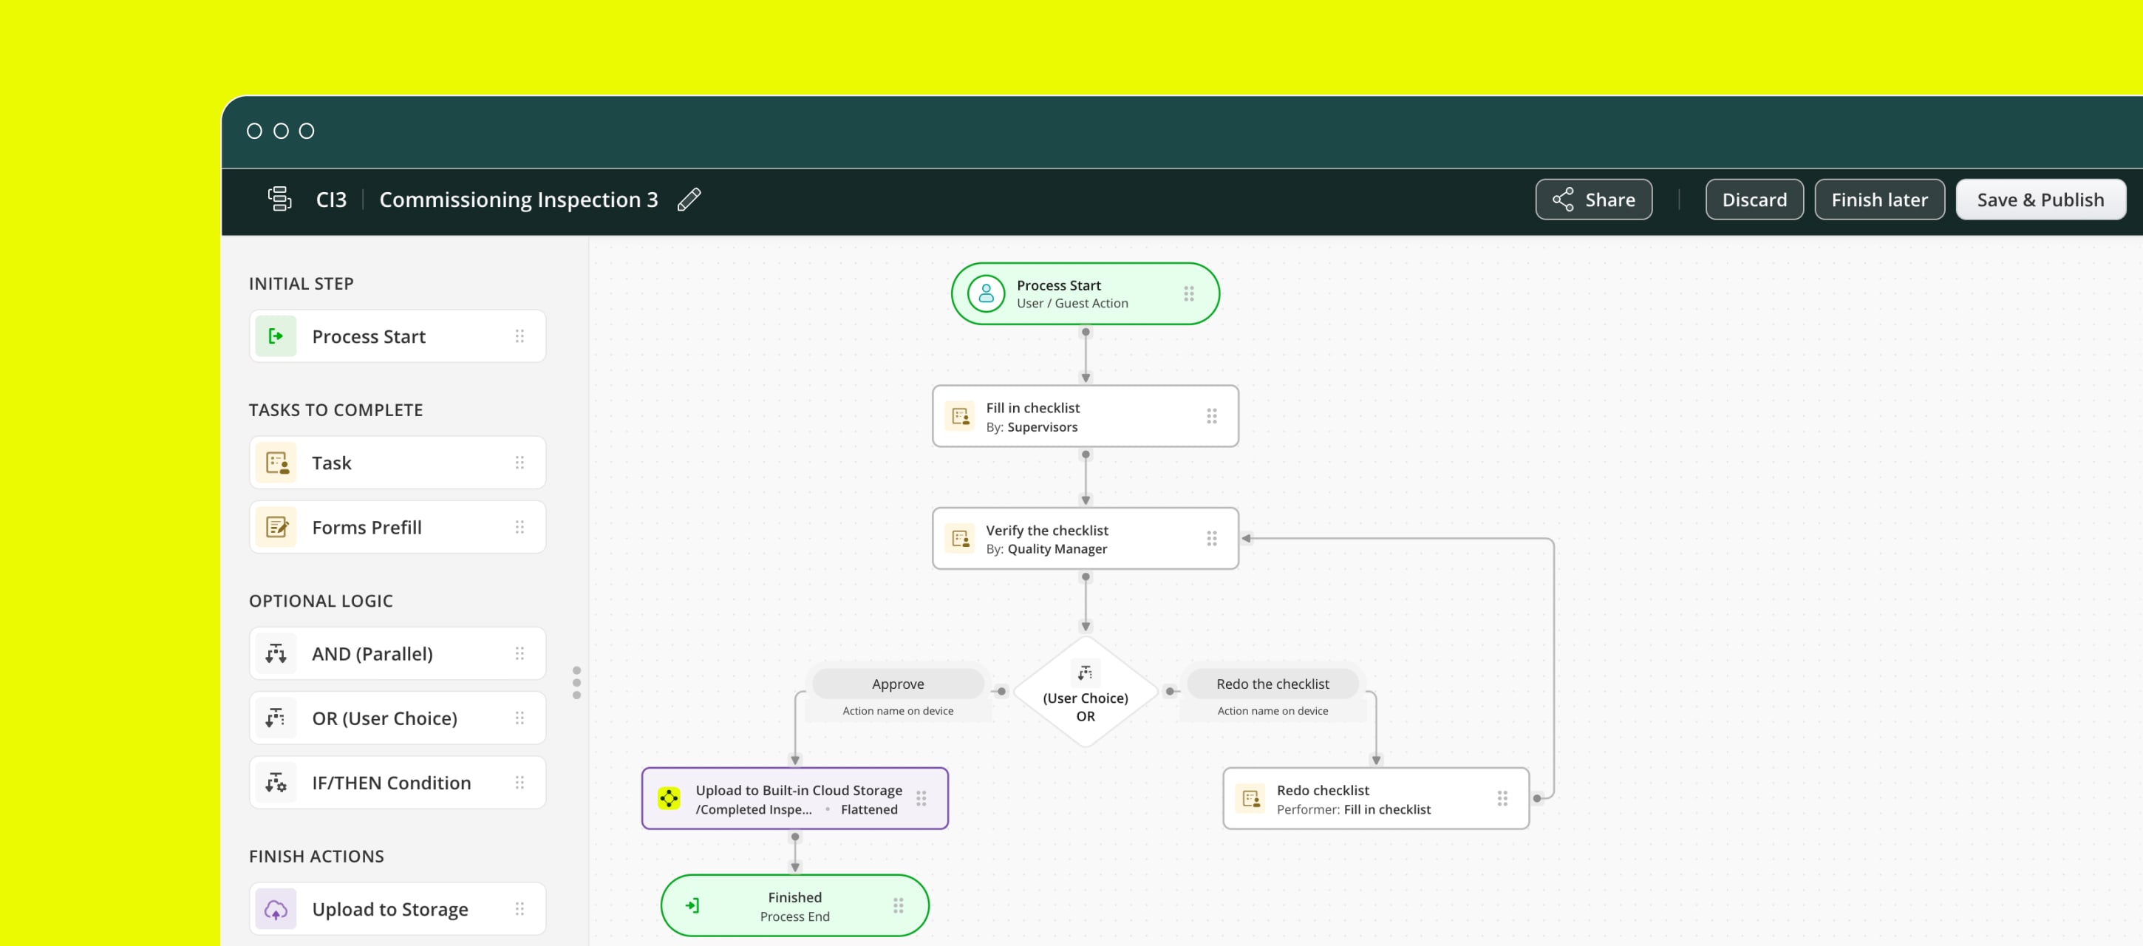Screen dimensions: 2143x946
Task: Click the workflow icon beside CI3
Action: (x=279, y=200)
